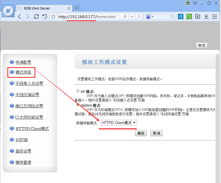Click the green screenshot crop icon
The image size is (221, 183).
189,17
